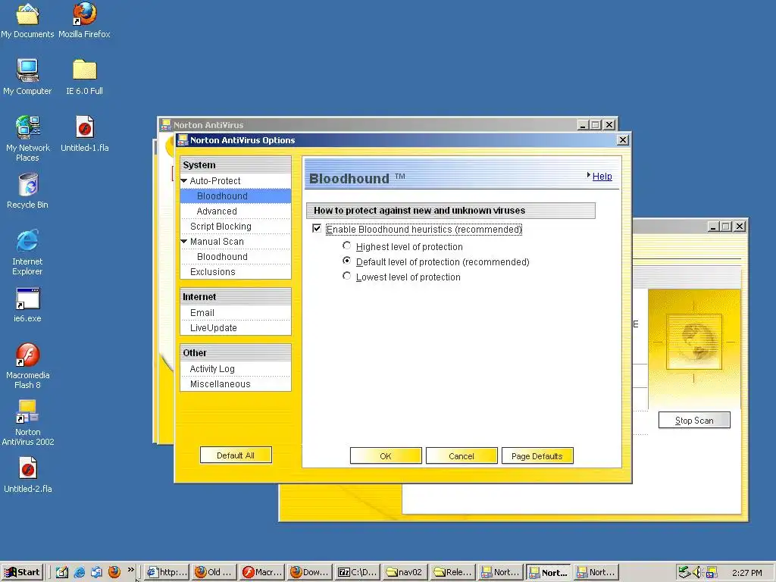Collapse the Auto-Protect tree arrow
Screen dimensions: 776x582
point(184,180)
